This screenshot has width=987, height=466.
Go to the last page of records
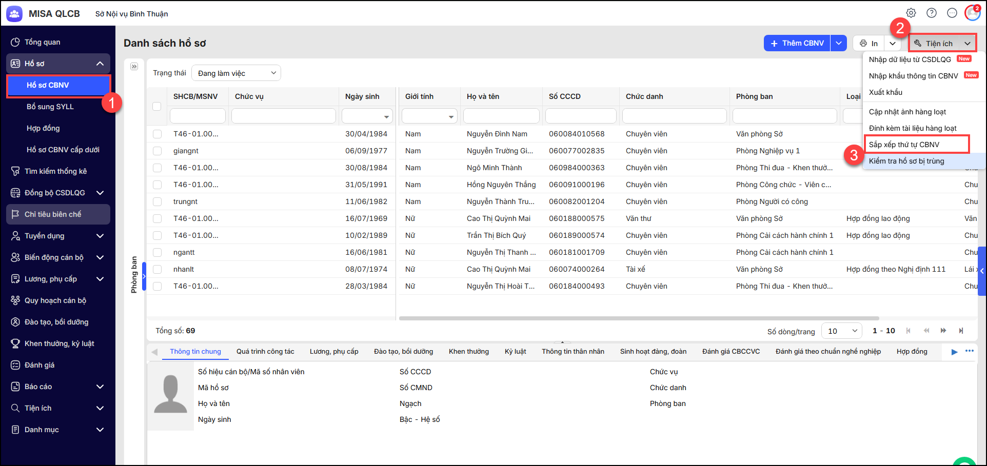click(x=961, y=331)
